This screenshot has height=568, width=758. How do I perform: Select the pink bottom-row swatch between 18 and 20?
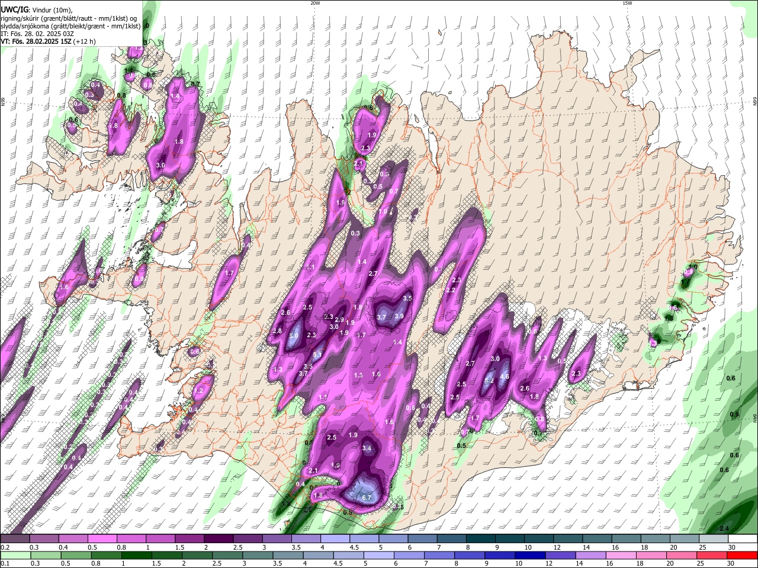[650, 556]
